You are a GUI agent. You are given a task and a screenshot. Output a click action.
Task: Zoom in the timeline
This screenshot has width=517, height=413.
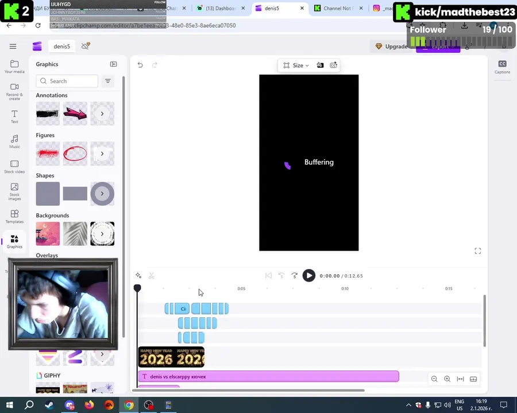(447, 379)
